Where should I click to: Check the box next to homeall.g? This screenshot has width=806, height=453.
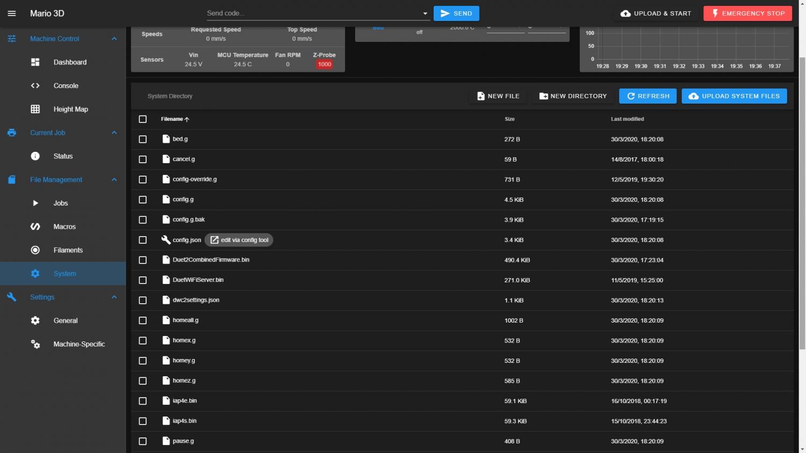pyautogui.click(x=143, y=320)
